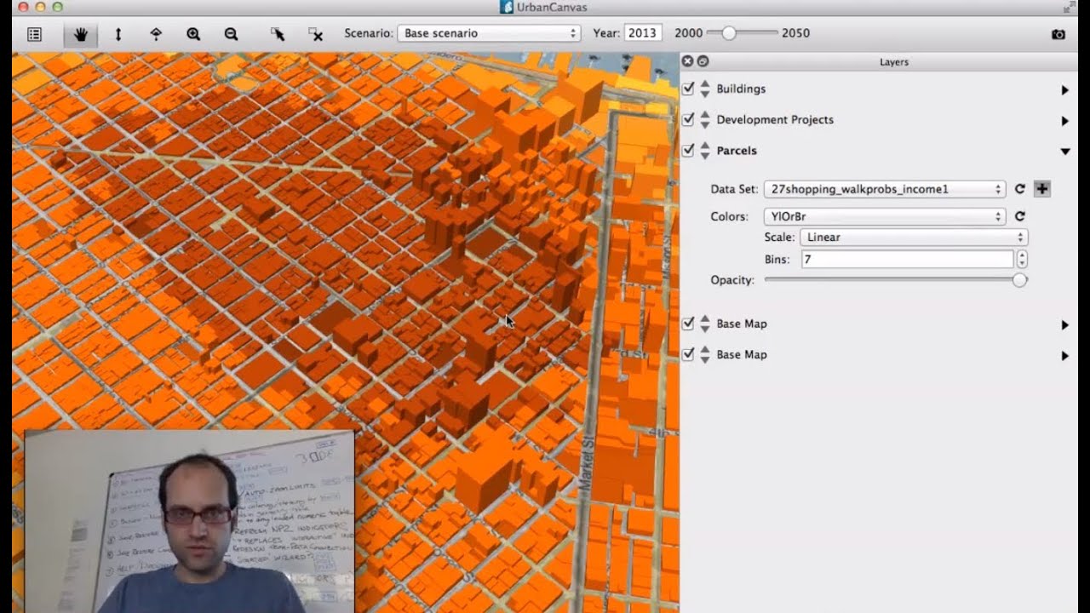The image size is (1090, 613).
Task: Click the Market St label on map
Action: tap(588, 464)
